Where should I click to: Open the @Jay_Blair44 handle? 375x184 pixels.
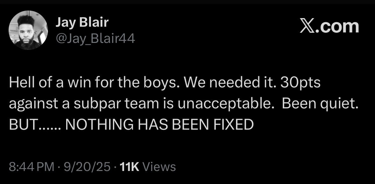pos(95,39)
